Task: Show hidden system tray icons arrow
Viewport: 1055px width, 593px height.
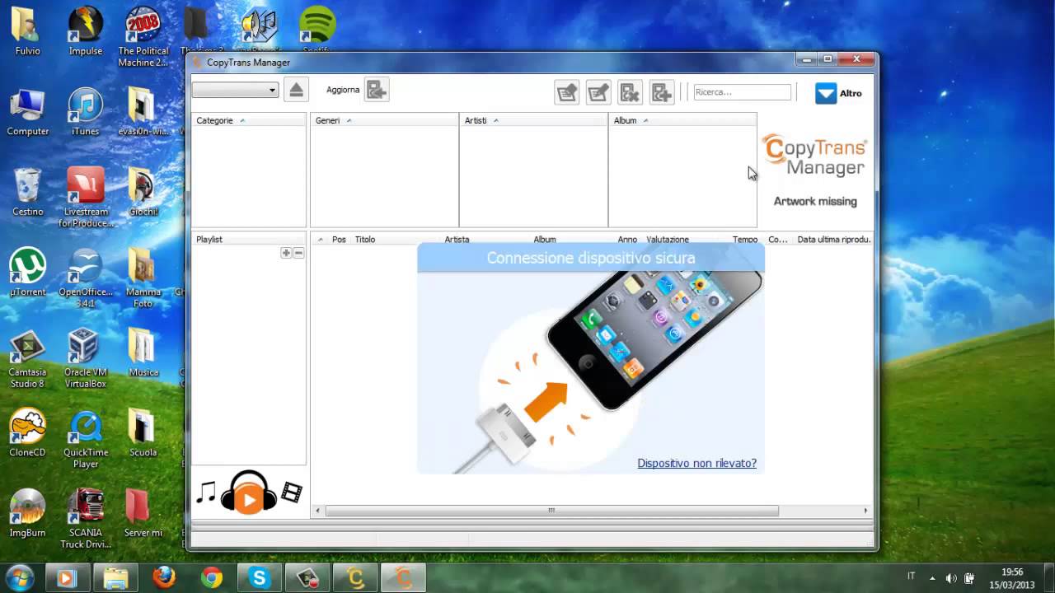Action: coord(932,578)
